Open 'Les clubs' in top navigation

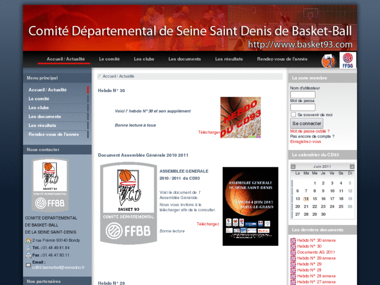pos(144,59)
